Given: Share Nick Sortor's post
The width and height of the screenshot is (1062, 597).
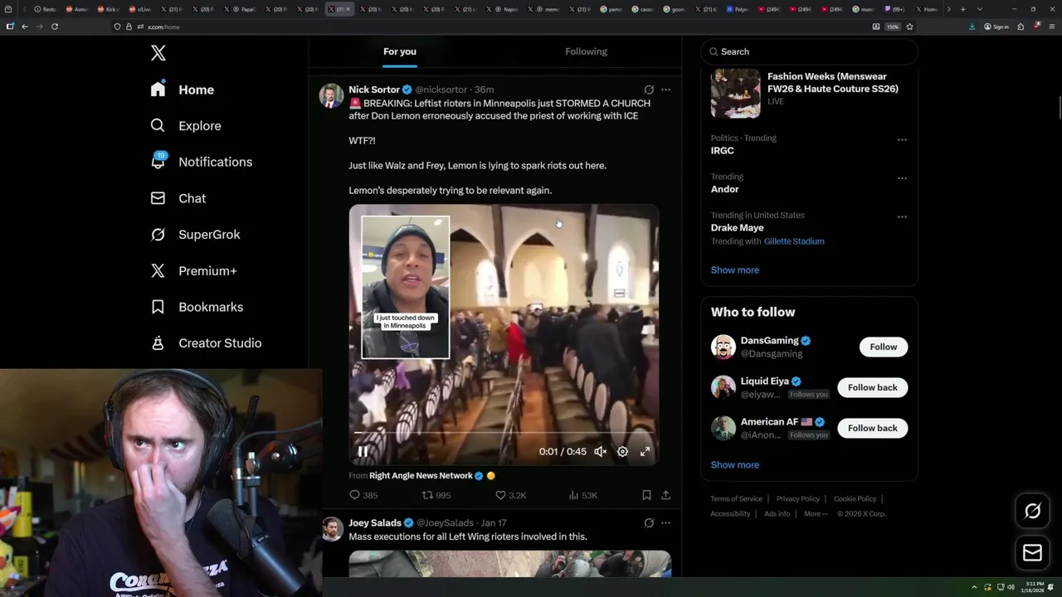Looking at the screenshot, I should [665, 495].
